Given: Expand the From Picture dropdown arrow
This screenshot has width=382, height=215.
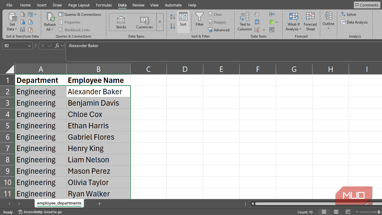Looking at the screenshot, I should click(x=36, y=14).
